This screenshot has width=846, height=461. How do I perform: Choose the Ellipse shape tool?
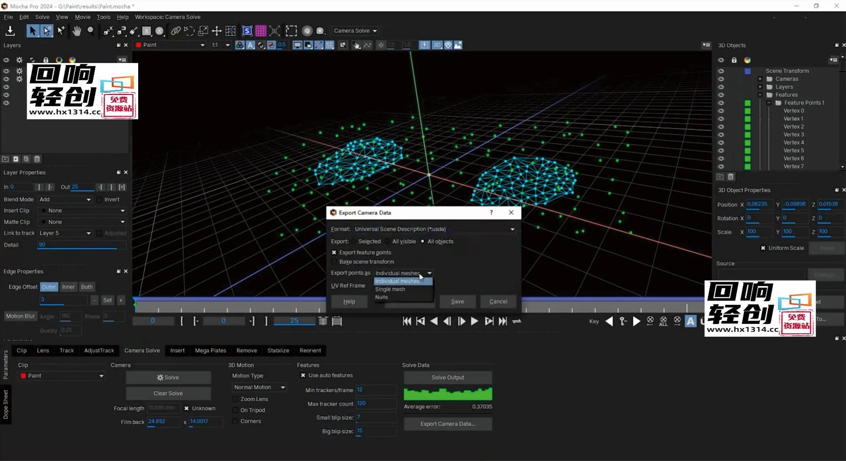coord(160,31)
